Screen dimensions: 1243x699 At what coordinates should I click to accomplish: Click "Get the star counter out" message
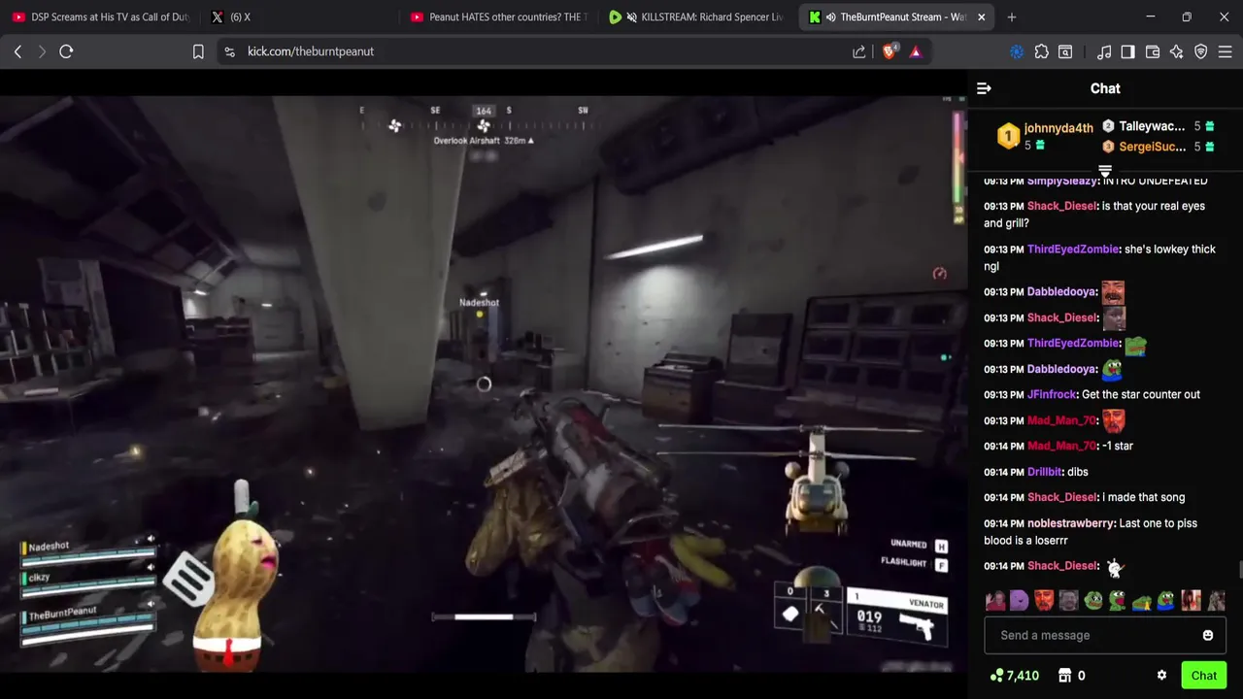pyautogui.click(x=1141, y=394)
